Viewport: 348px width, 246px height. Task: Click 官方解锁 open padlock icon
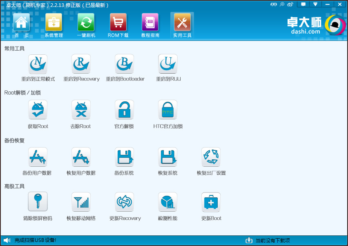(124, 110)
